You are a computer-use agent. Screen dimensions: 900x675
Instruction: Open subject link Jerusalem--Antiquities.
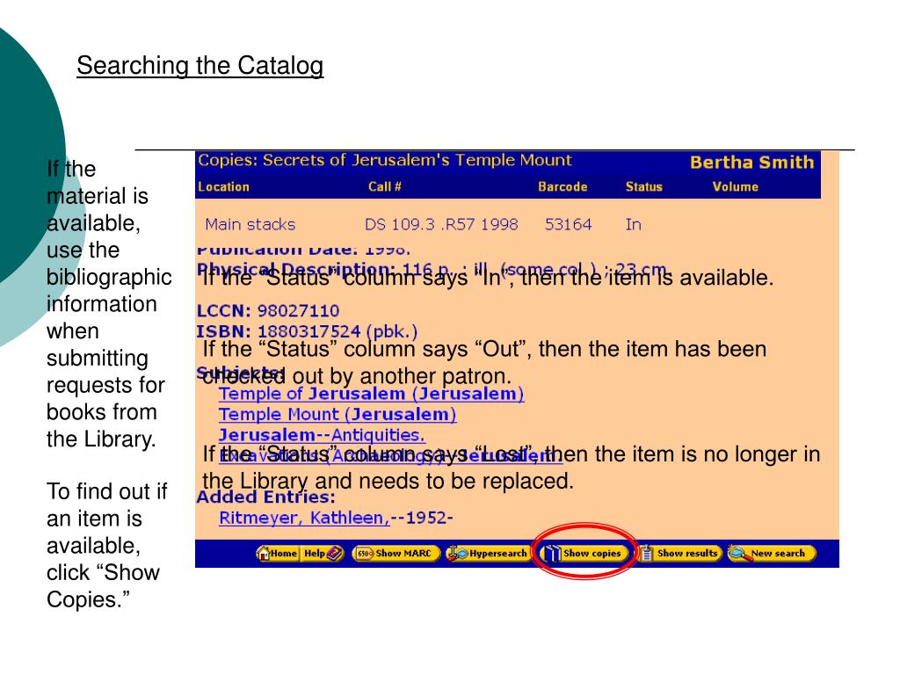[322, 435]
